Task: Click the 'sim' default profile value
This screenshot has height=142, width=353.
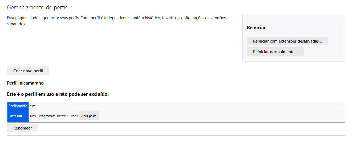Action: 33,106
